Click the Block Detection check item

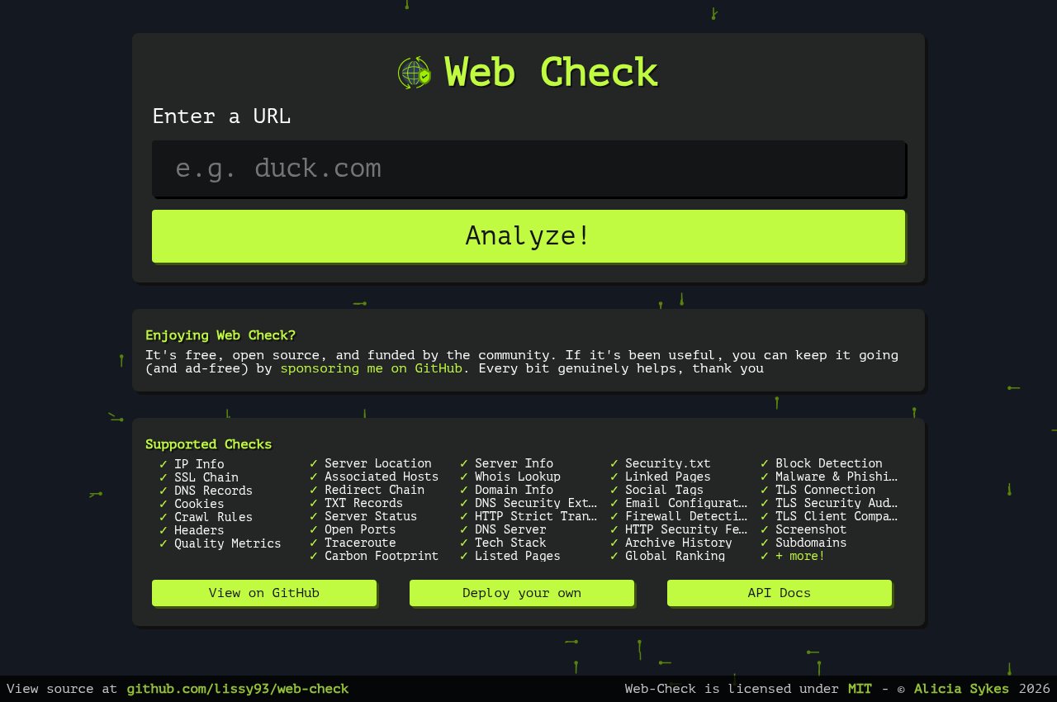click(828, 463)
